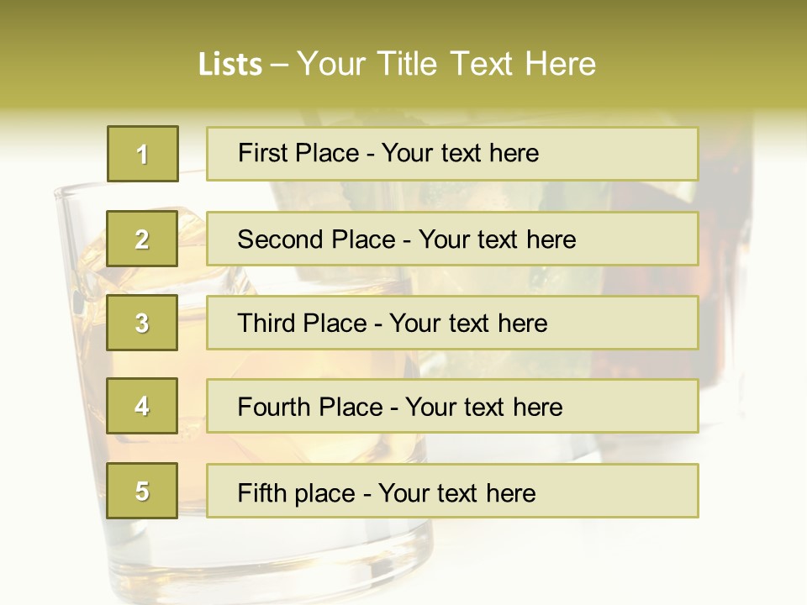Click the number 2 square
807x605 pixels.
click(142, 239)
